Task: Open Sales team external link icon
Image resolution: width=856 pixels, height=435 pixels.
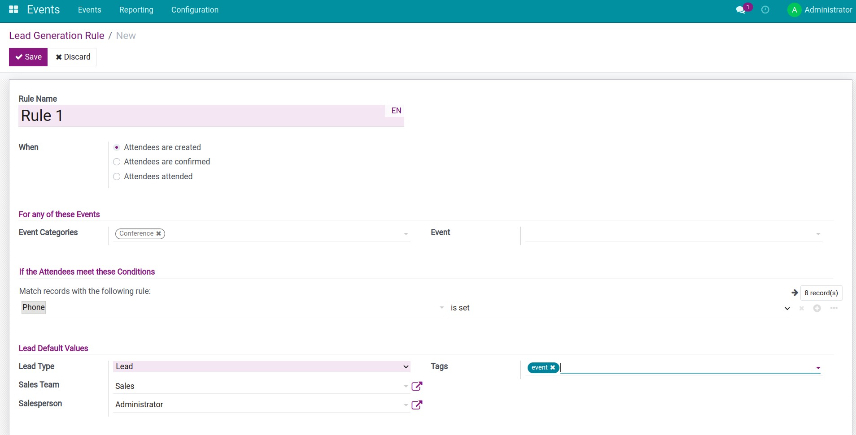Action: [417, 386]
